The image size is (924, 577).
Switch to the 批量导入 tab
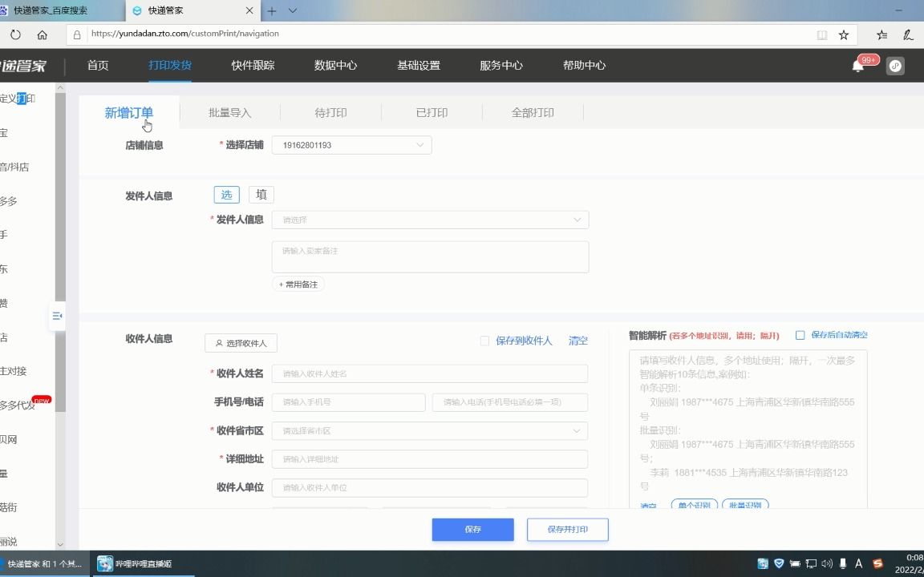(230, 113)
